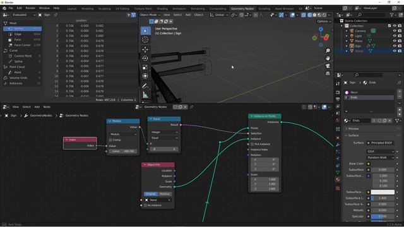The image size is (404, 227).
Task: Select the Original button in Object Info node
Action: (x=150, y=194)
